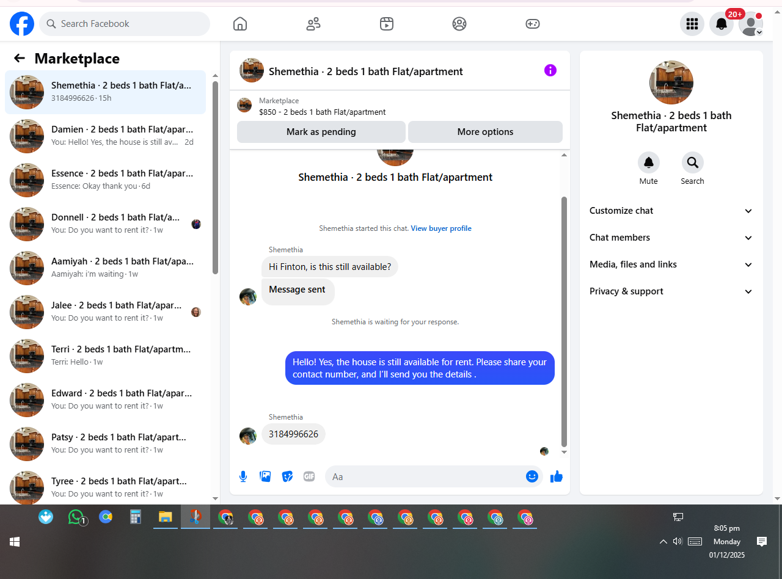
Task: Click the $850 Marketplace listing title
Action: coord(323,112)
